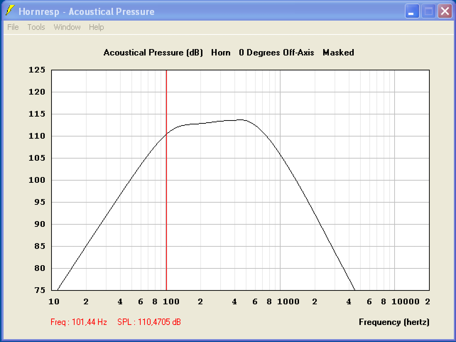This screenshot has width=456, height=342.
Task: Click the 'Horn' label in chart title
Action: 221,53
